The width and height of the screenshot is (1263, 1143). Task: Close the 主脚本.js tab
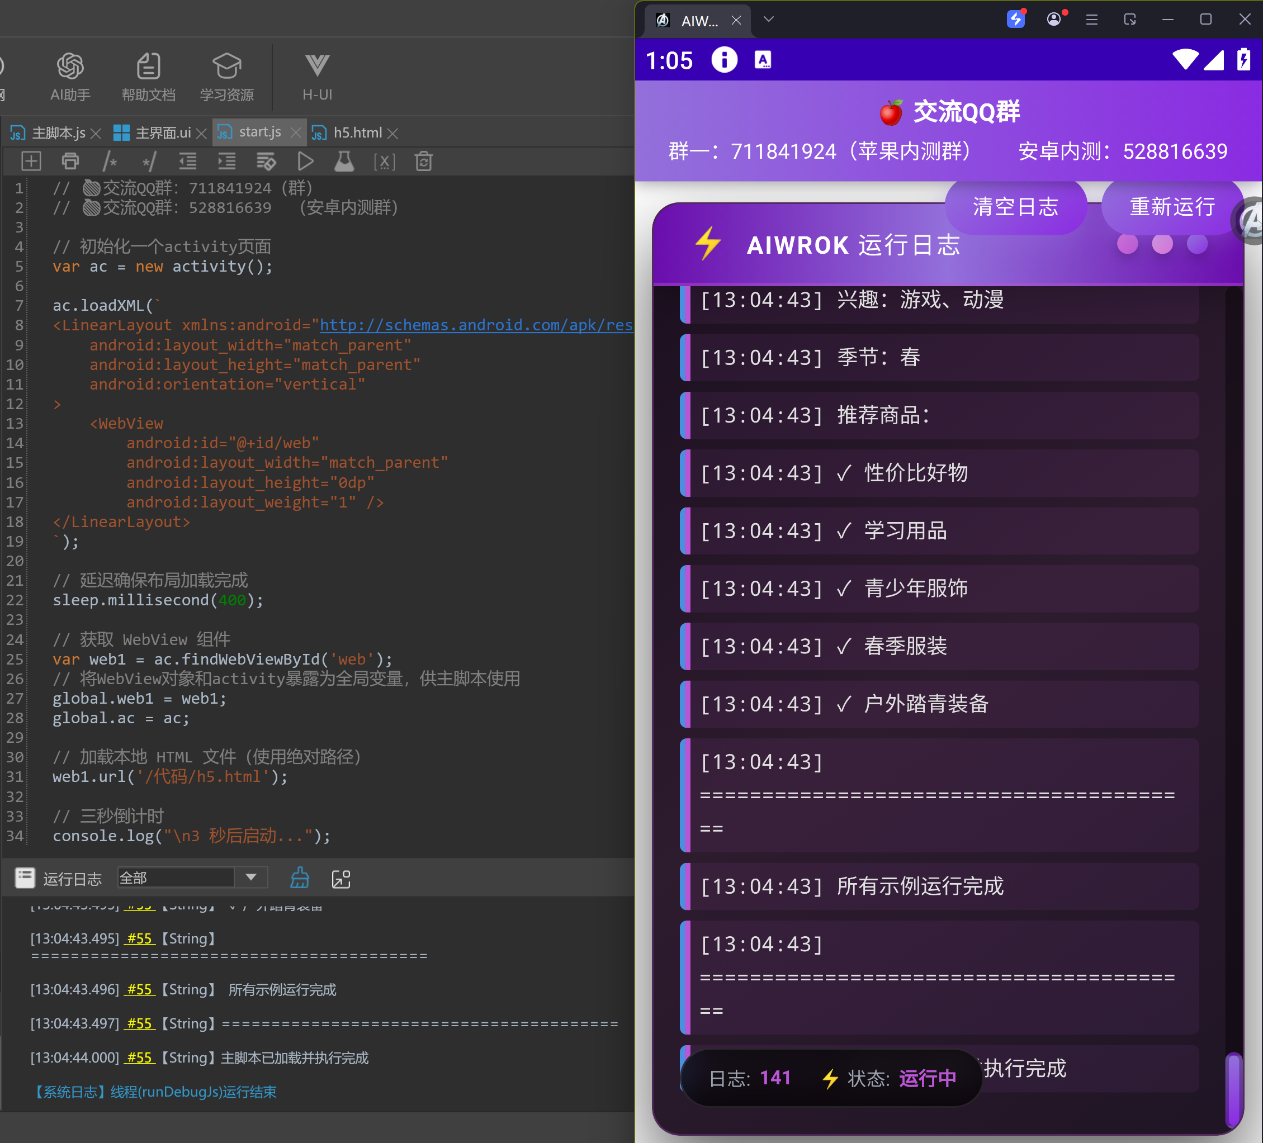point(96,134)
